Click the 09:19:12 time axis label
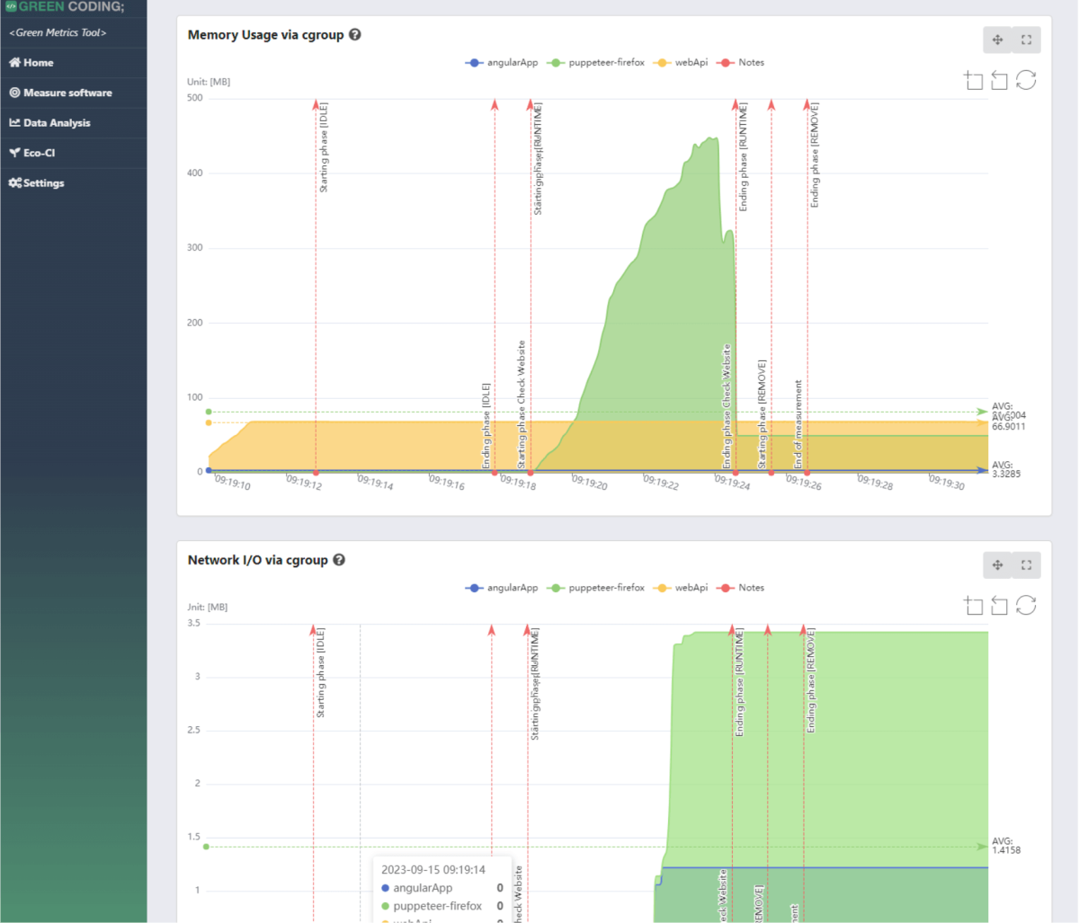1079x923 pixels. [304, 483]
